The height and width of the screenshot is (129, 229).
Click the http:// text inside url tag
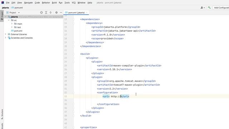116,96
